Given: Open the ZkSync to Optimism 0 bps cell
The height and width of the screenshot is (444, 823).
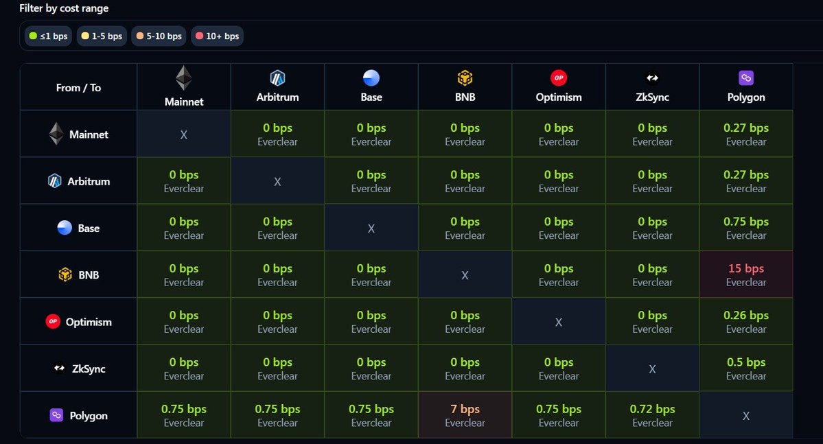Looking at the screenshot, I should [x=559, y=368].
